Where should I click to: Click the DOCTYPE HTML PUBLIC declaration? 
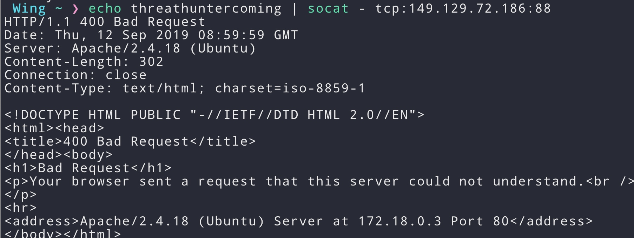[x=214, y=115]
